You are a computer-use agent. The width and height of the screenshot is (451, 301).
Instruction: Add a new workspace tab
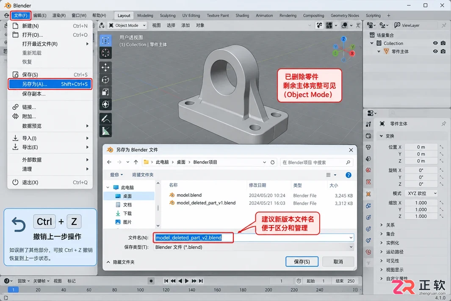pyautogui.click(x=389, y=16)
